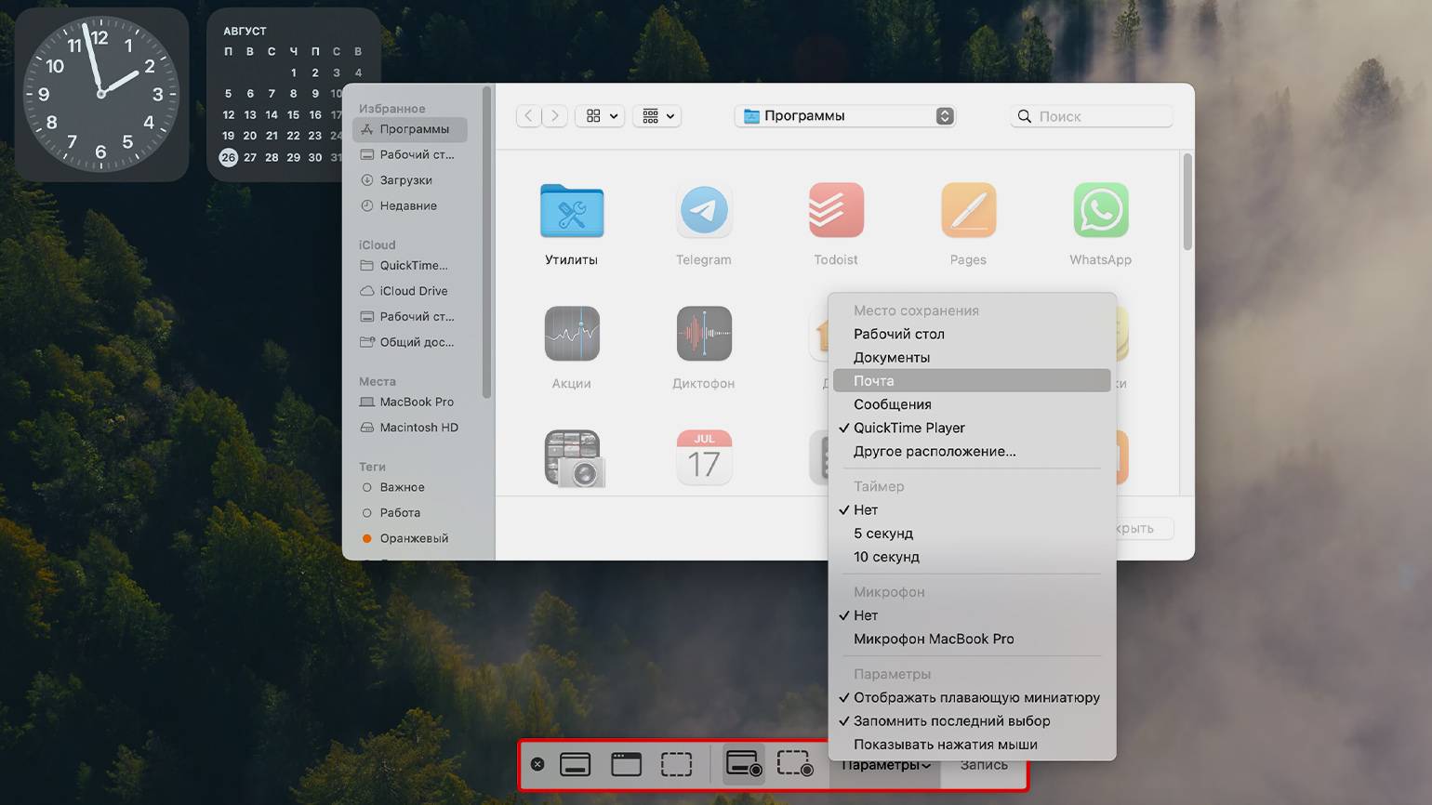Open the Calendar app icon showing 17

point(704,457)
